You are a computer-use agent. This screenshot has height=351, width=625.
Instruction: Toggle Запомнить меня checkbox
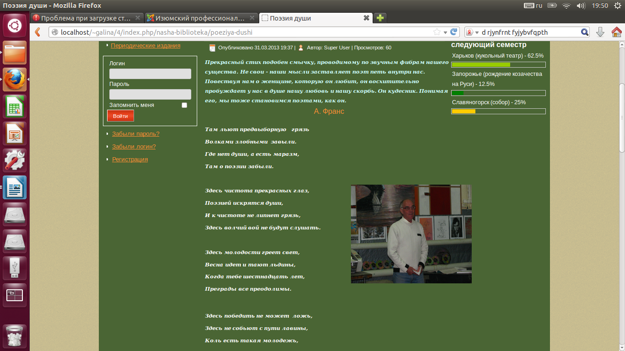pyautogui.click(x=184, y=105)
